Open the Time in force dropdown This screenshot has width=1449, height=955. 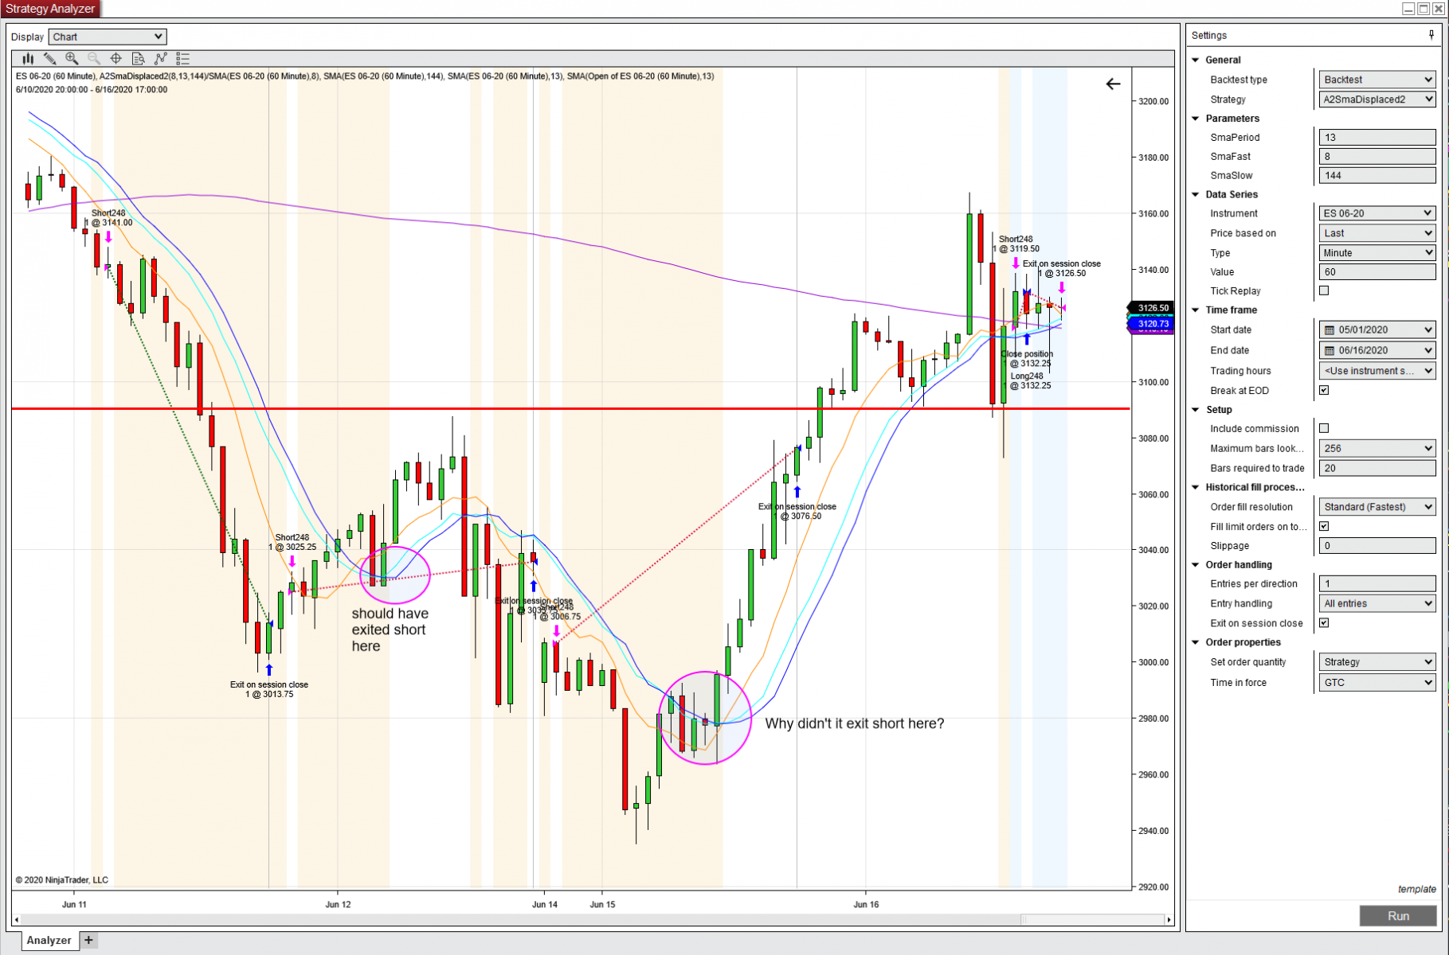(x=1377, y=683)
